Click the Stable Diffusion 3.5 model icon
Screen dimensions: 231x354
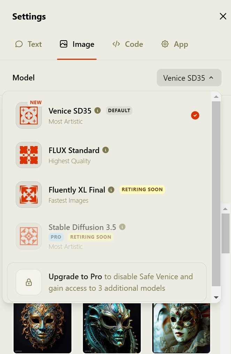(x=29, y=236)
